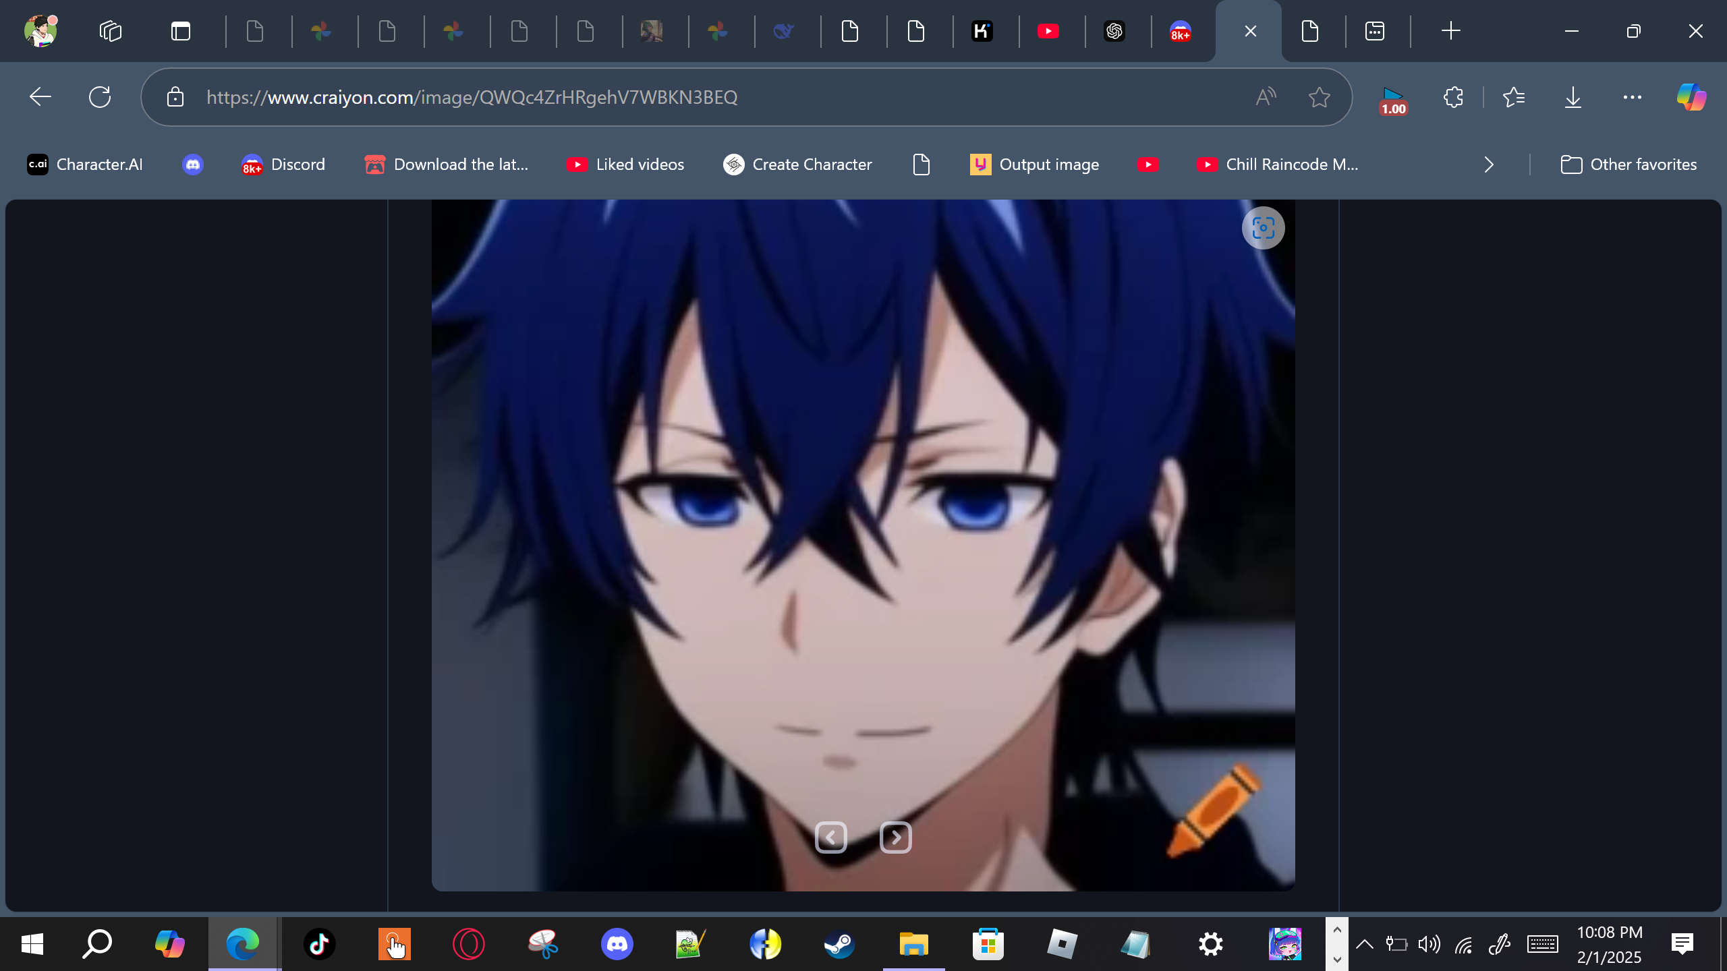Open Settings and more ellipsis menu
The image size is (1727, 971).
pyautogui.click(x=1632, y=97)
